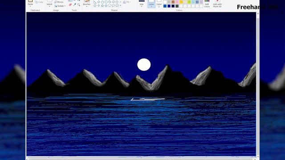Click the white moon on canvas
This screenshot has width=285, height=160.
point(144,64)
